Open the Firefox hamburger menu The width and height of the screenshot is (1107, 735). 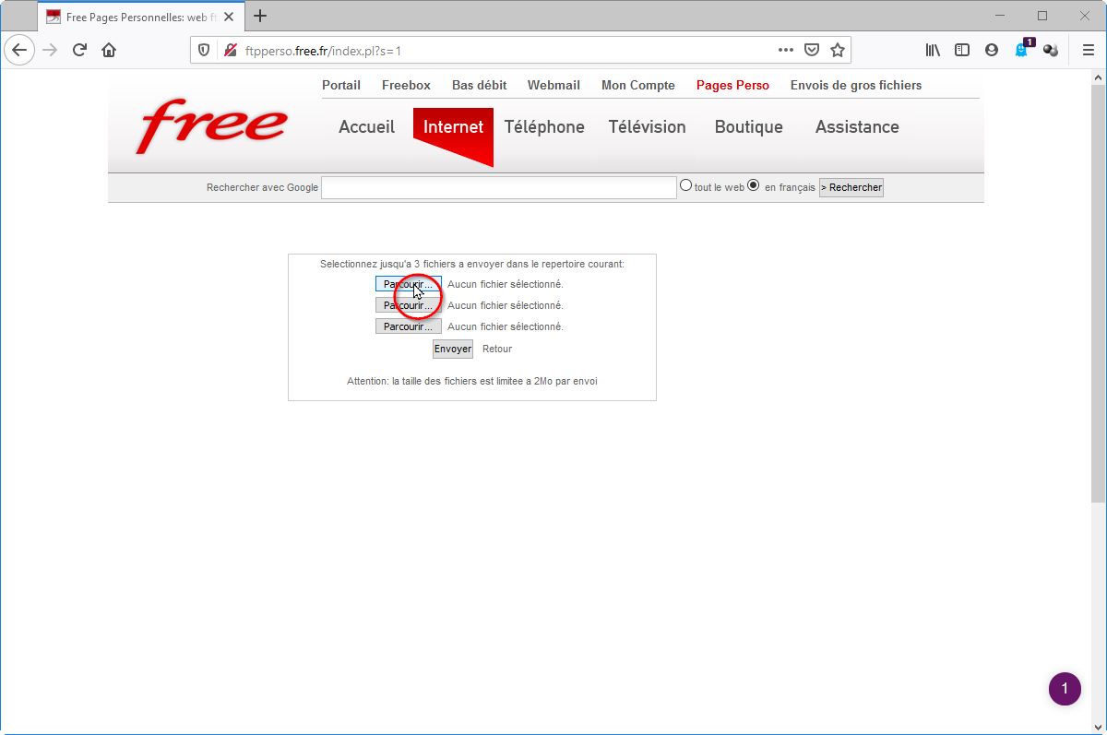coord(1089,51)
